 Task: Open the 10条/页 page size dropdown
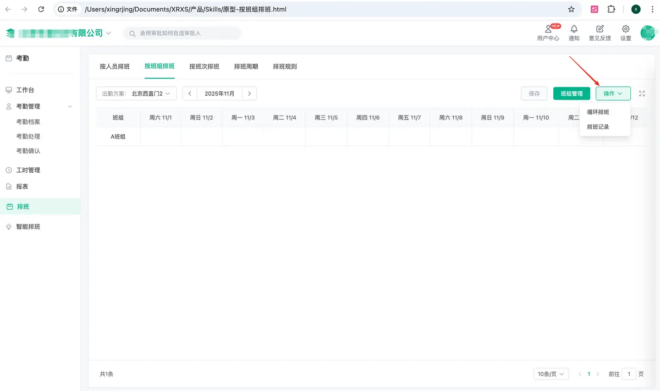pos(551,374)
